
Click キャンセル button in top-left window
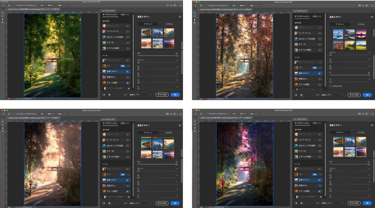162,95
